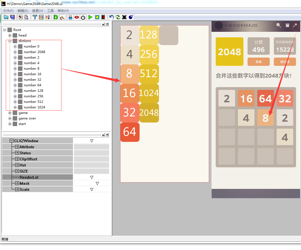Screen dimensions: 301x250
Task: Toggle the power icon in the toolbar
Action: coord(83,17)
